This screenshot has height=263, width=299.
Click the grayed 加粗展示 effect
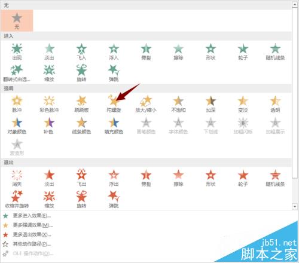pos(275,126)
